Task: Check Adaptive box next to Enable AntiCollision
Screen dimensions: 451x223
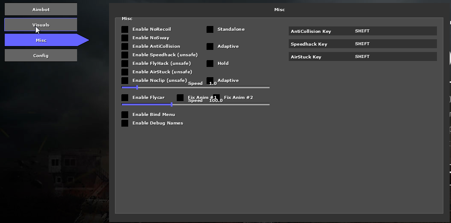Action: click(x=210, y=46)
